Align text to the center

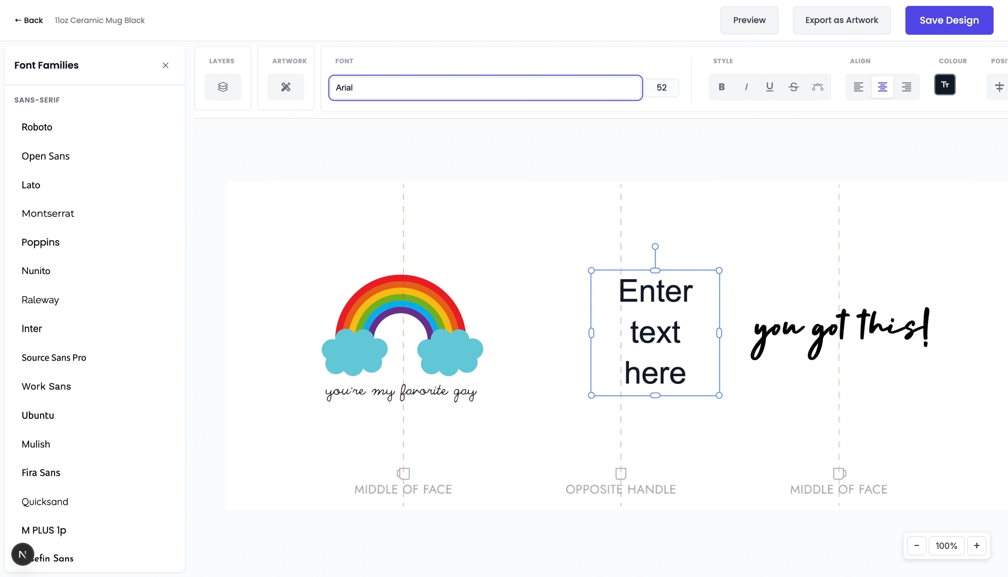tap(882, 87)
